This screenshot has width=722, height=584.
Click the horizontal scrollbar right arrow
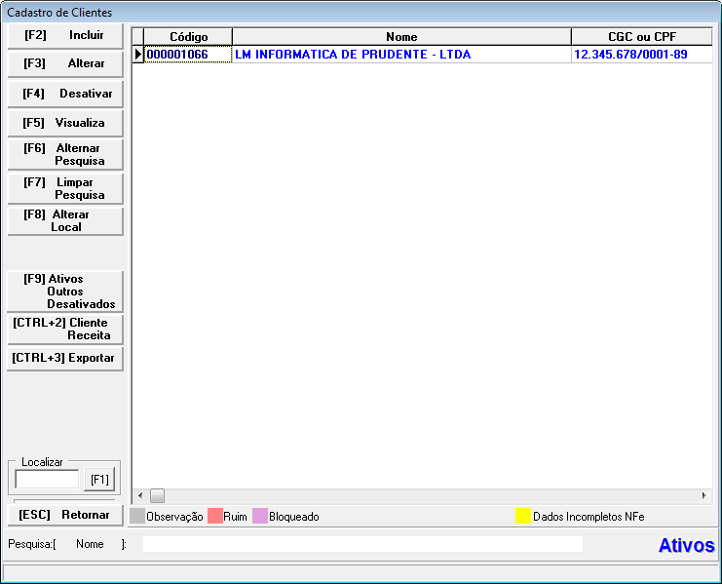pos(704,495)
